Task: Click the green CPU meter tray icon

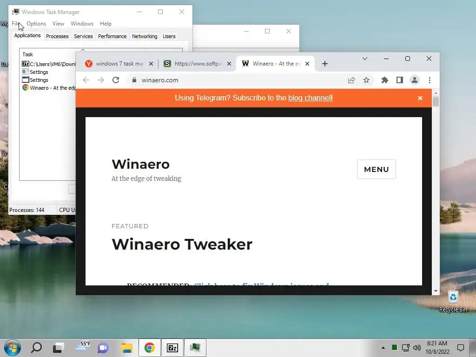Action: [x=394, y=348]
